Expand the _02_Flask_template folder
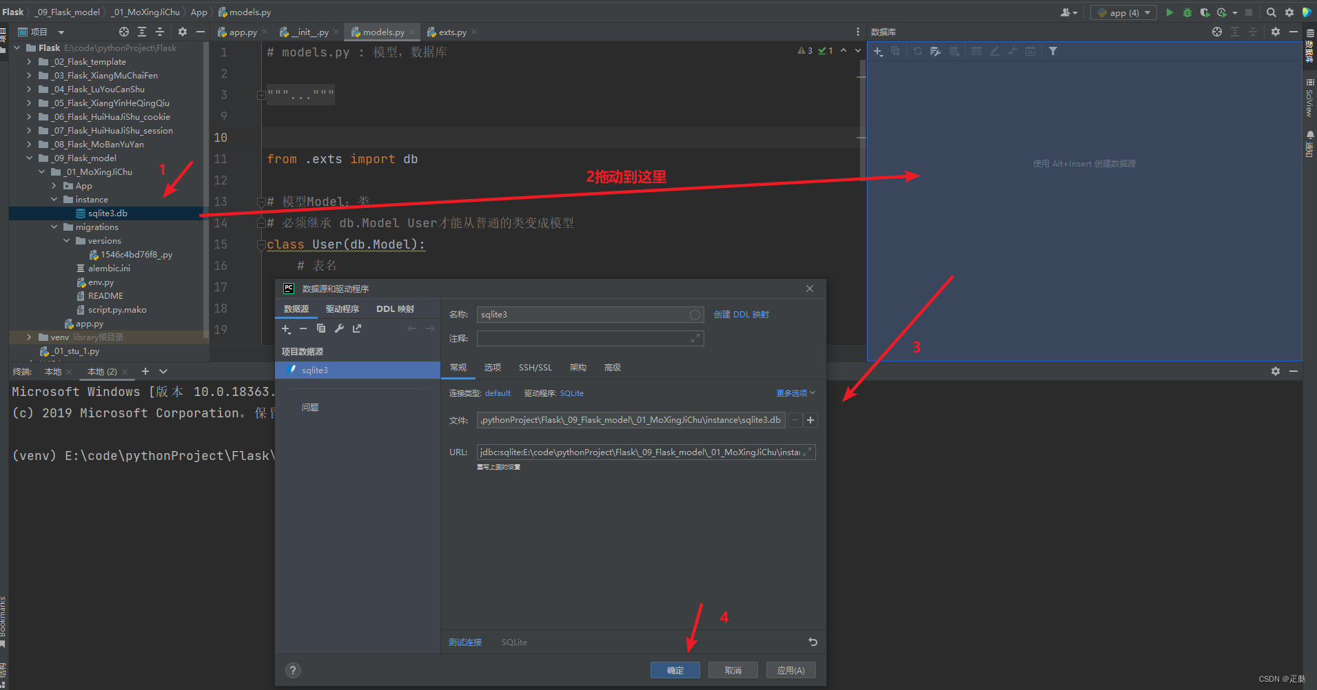This screenshot has width=1317, height=690. point(29,62)
